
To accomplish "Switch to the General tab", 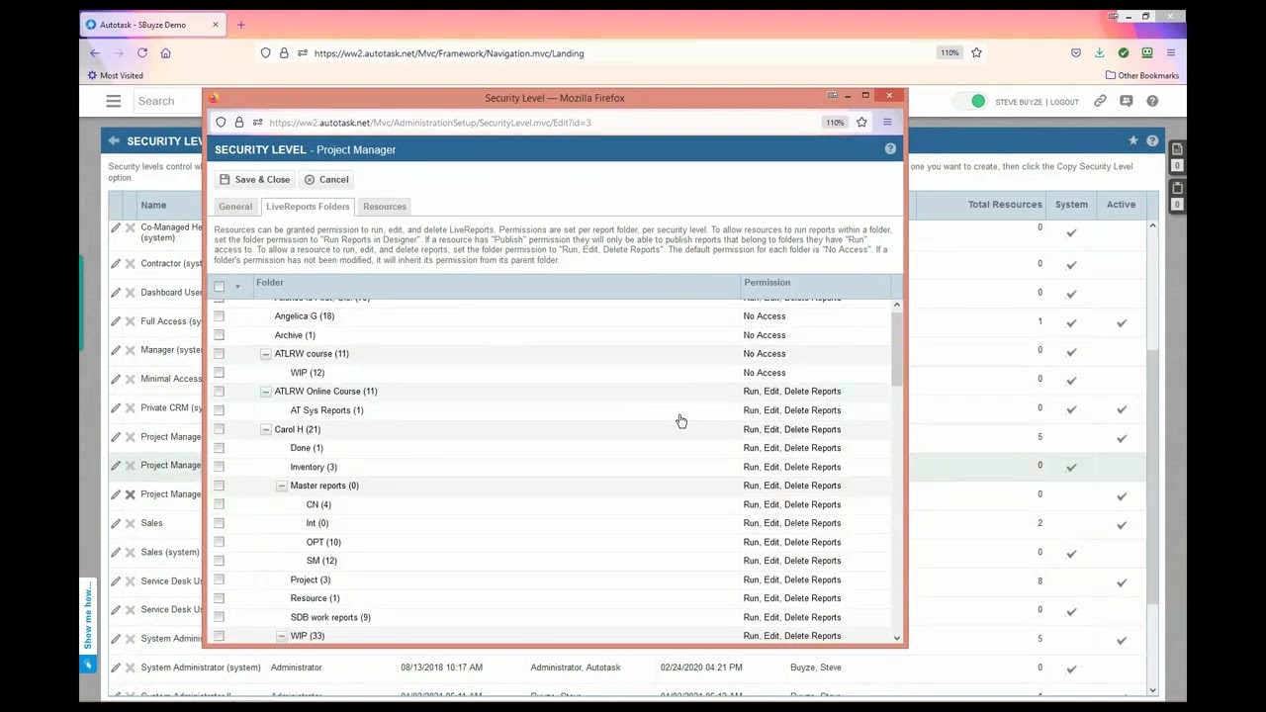I will [x=235, y=207].
